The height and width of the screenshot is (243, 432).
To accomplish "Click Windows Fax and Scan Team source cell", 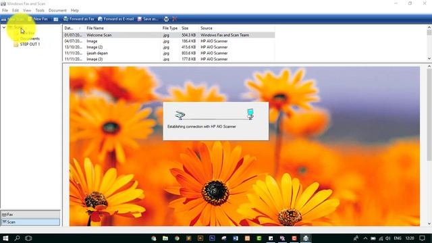I will tap(225, 35).
